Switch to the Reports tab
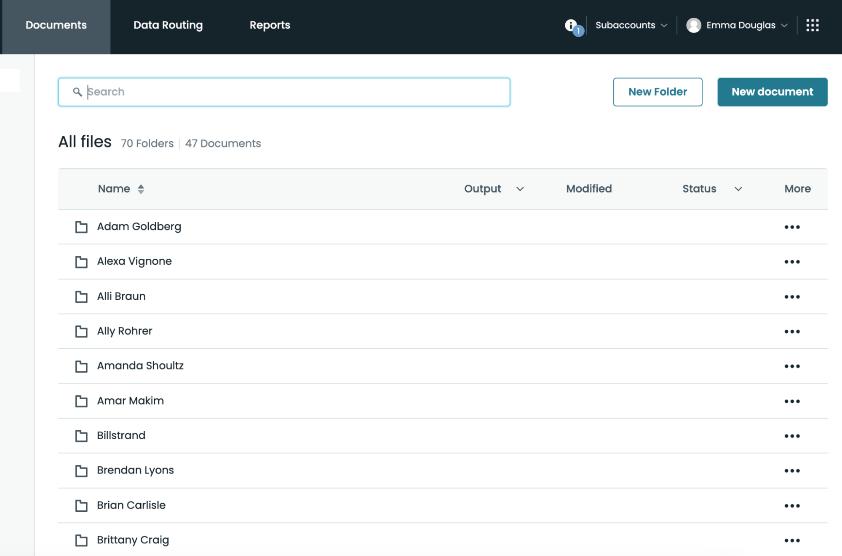The width and height of the screenshot is (842, 556). 270,25
